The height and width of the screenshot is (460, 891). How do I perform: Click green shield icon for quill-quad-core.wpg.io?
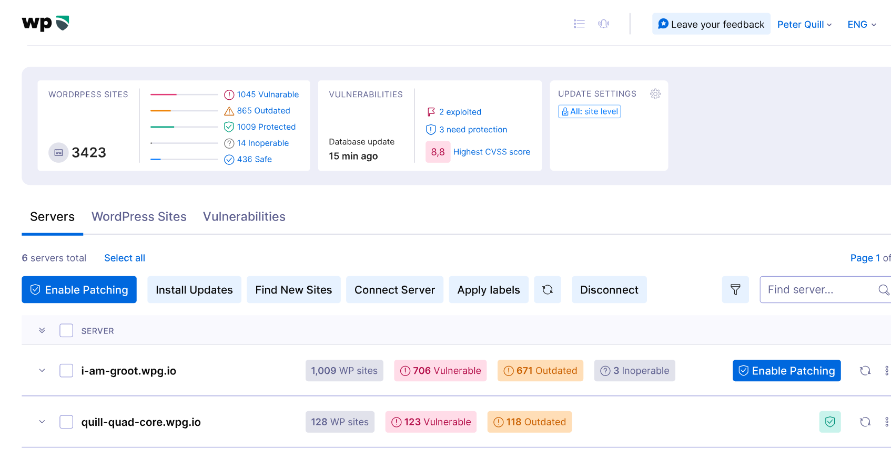click(829, 422)
